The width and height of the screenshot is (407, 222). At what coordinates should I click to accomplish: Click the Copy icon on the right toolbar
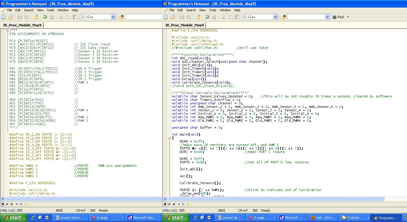pyautogui.click(x=231, y=17)
